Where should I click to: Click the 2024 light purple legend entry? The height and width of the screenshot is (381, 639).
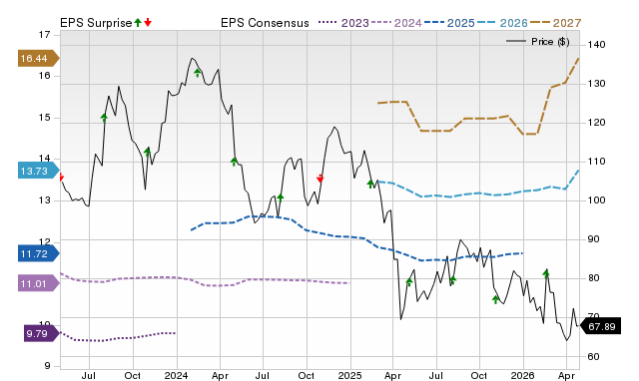coord(396,23)
